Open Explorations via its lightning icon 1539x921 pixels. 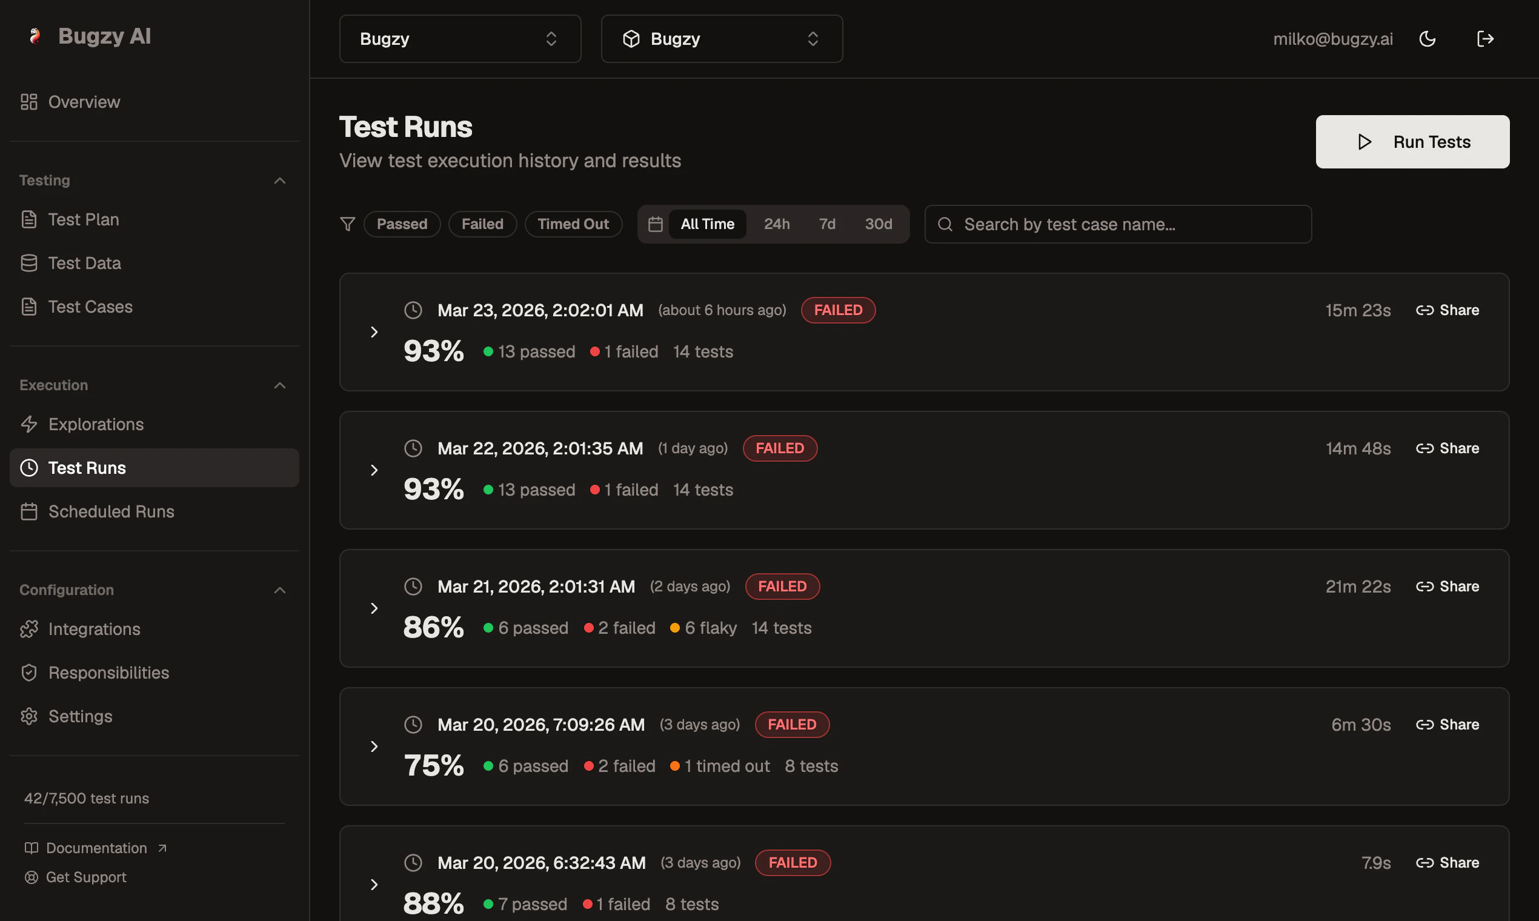click(28, 425)
